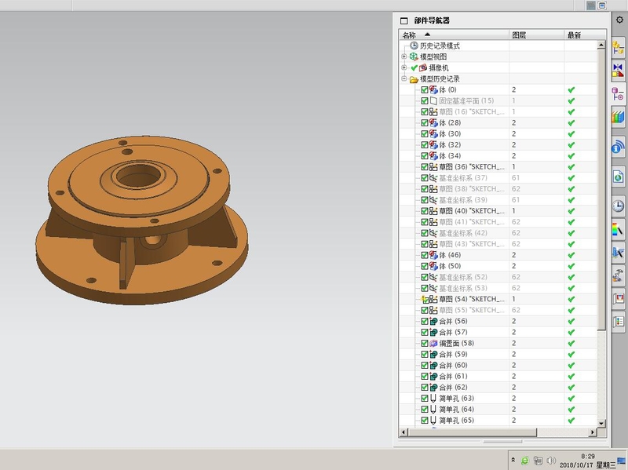Click the tree scroll up arrow

click(601, 46)
